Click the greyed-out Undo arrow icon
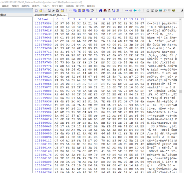The height and width of the screenshot is (173, 184). 70,10
